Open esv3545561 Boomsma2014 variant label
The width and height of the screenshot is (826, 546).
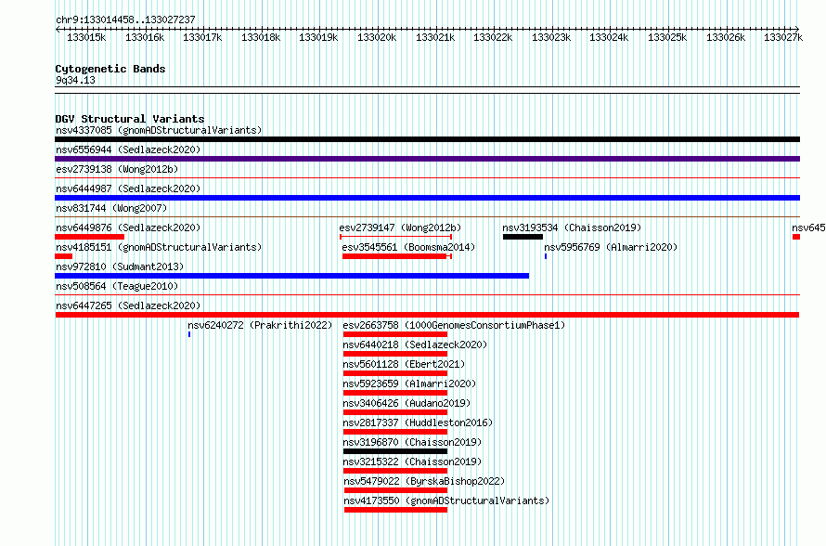408,247
